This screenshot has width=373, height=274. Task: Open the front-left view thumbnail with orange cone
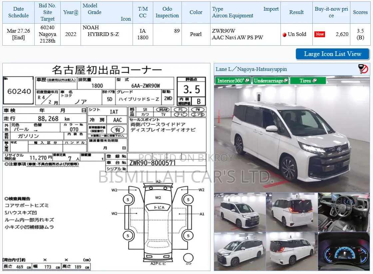pyautogui.click(x=240, y=212)
